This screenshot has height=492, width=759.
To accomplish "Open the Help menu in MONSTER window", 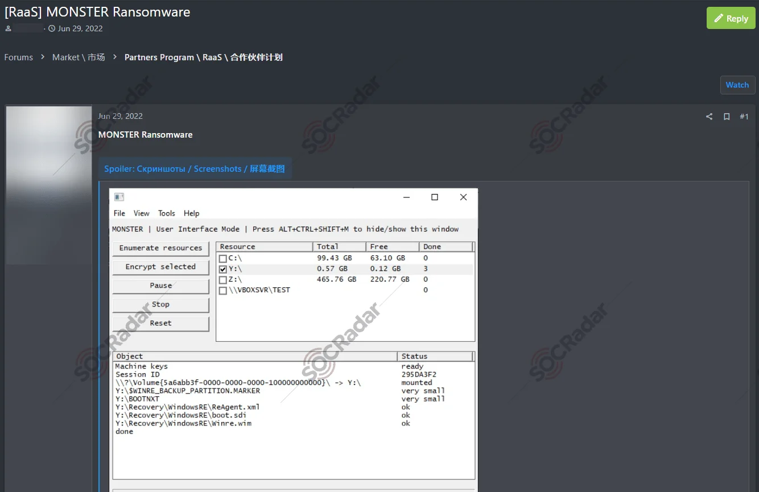I will coord(192,213).
